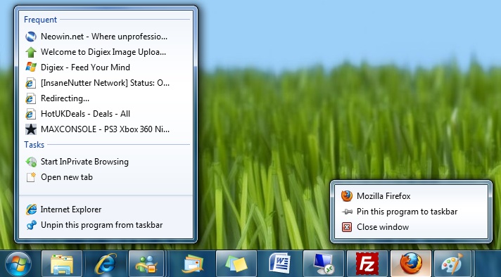Click the pushpin icon beside Pin
501x277 pixels.
point(347,212)
